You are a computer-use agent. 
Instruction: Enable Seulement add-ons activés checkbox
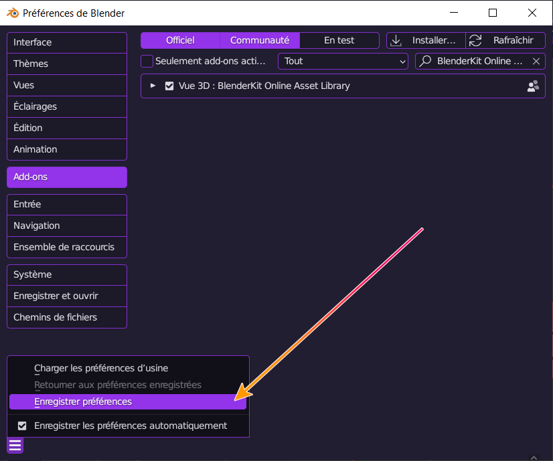[147, 61]
